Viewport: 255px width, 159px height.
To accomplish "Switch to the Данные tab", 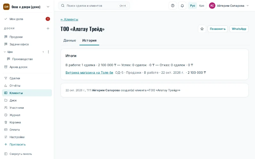I will point(69,40).
